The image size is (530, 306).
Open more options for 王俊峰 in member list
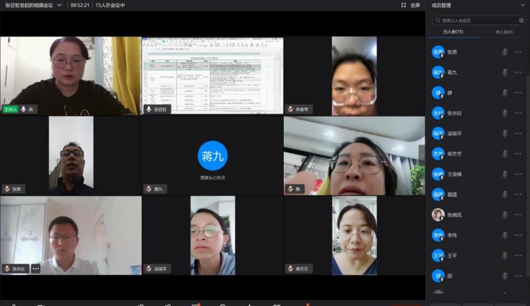tap(518, 174)
